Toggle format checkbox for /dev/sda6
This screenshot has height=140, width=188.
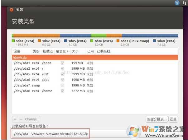(62, 80)
